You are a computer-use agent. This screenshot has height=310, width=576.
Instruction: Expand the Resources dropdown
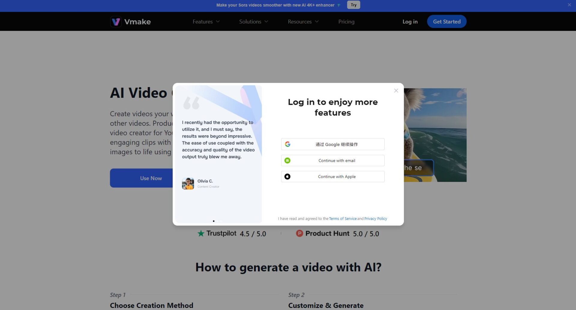tap(303, 21)
